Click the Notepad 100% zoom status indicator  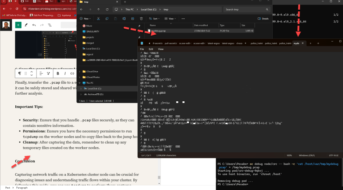[x=289, y=156]
